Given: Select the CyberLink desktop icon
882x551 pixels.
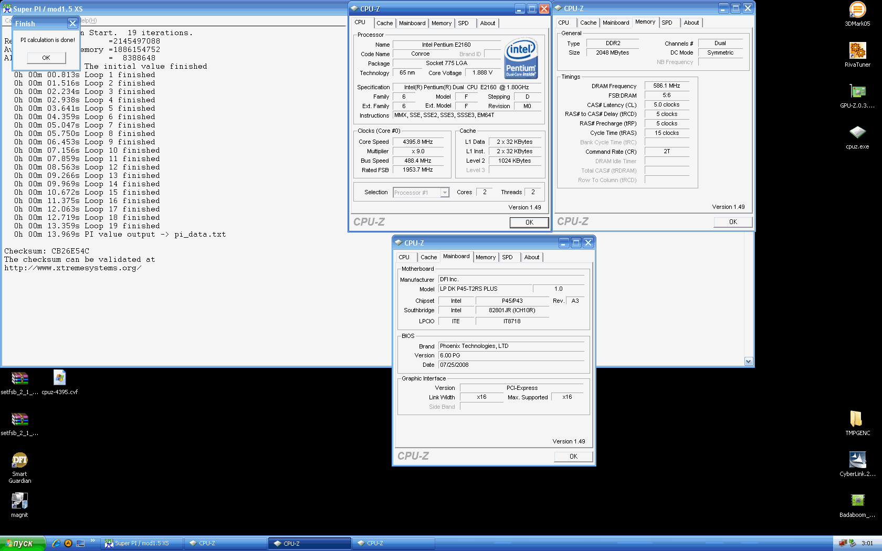Looking at the screenshot, I should (x=857, y=460).
